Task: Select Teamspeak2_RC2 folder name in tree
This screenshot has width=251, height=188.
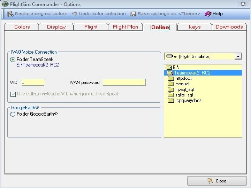Action: [x=192, y=73]
